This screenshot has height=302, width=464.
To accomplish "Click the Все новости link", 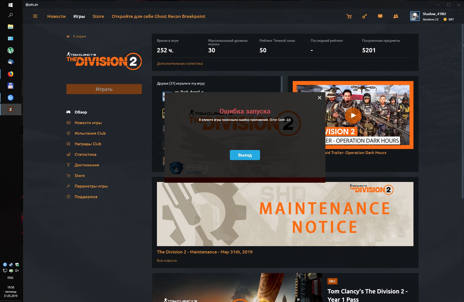I will click(x=167, y=261).
